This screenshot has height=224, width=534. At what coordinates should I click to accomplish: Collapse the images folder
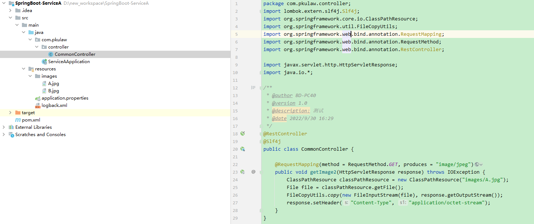tap(30, 76)
